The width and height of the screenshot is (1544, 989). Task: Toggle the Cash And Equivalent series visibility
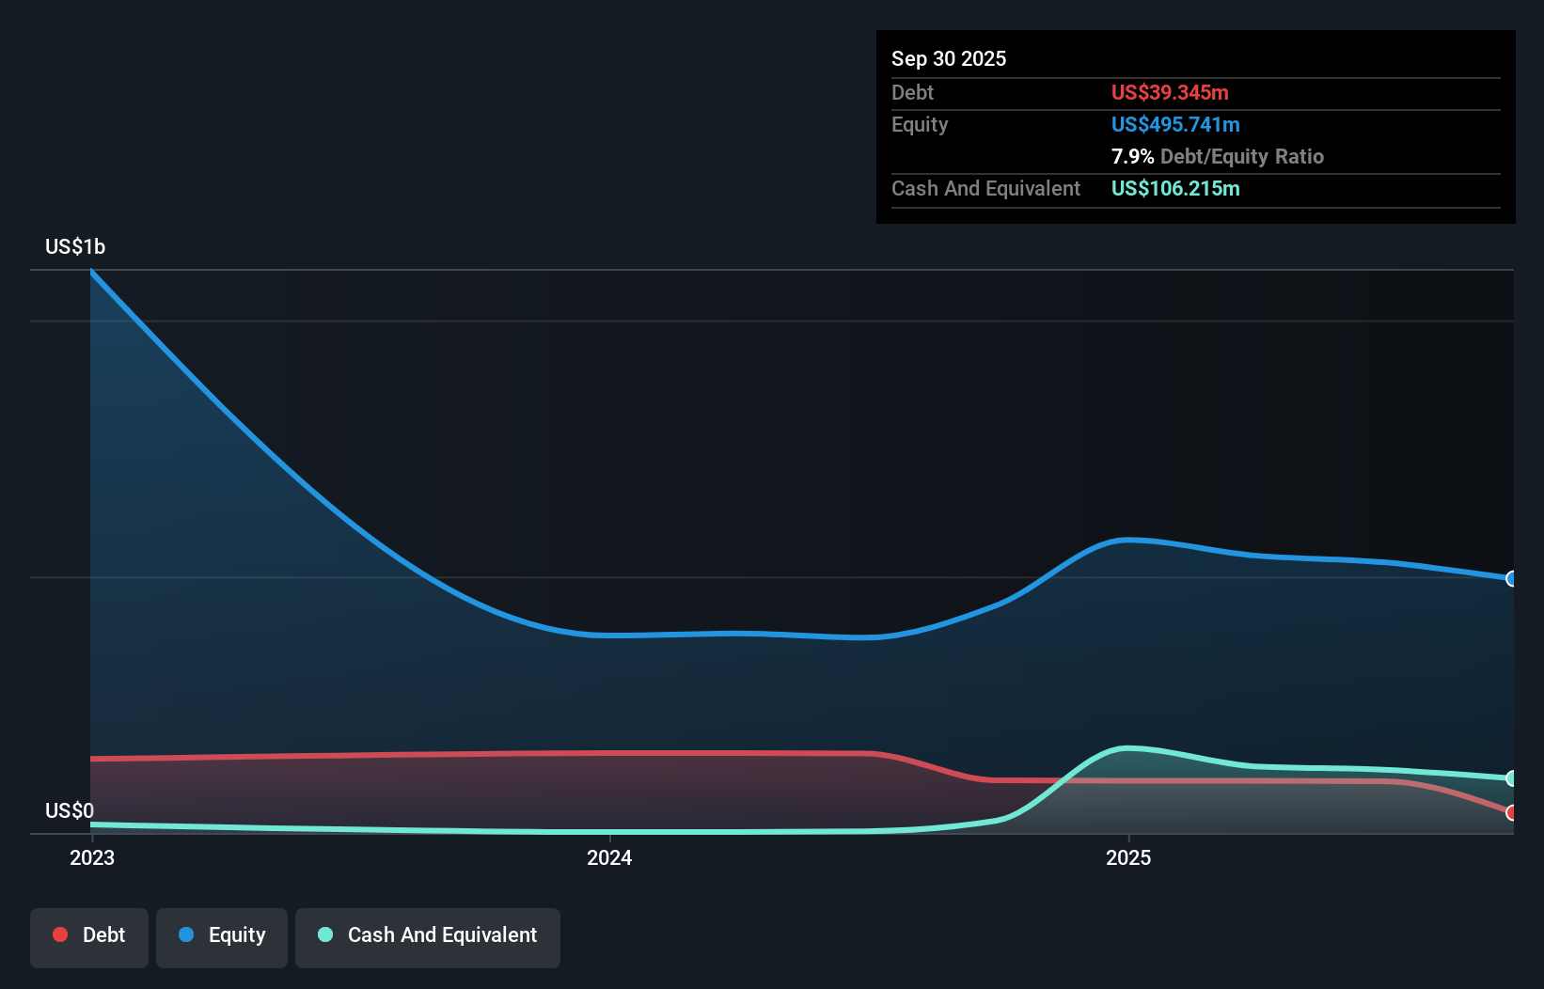pyautogui.click(x=428, y=937)
